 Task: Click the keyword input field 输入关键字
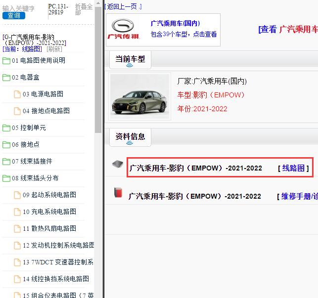[x=18, y=8]
